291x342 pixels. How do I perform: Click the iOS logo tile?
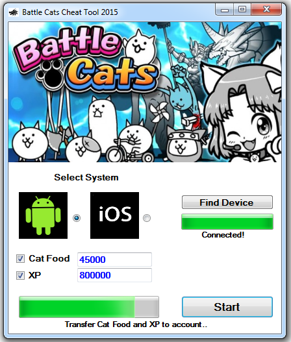pyautogui.click(x=114, y=215)
